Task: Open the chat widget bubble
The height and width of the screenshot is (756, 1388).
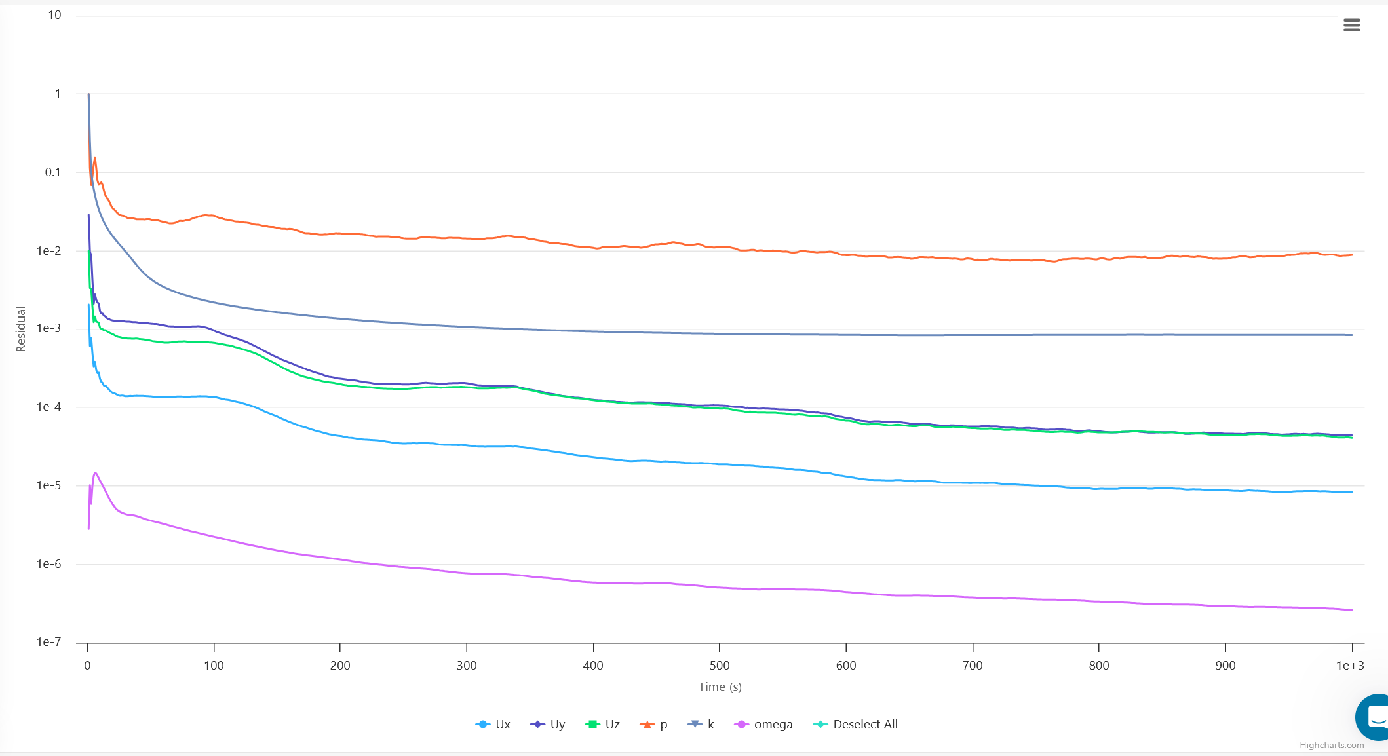Action: tap(1375, 716)
